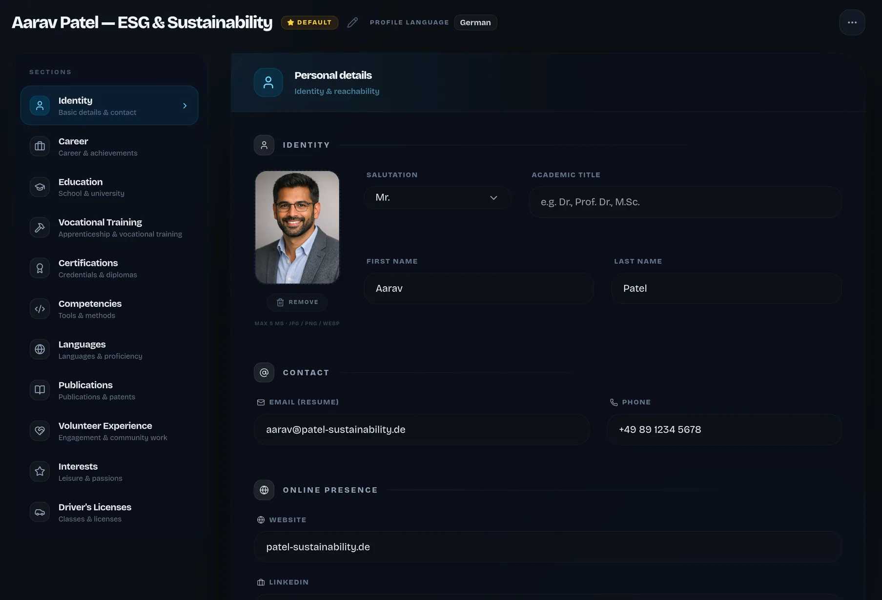This screenshot has height=600, width=882.
Task: Click the phone handset icon by Phone label
Action: [x=614, y=402]
